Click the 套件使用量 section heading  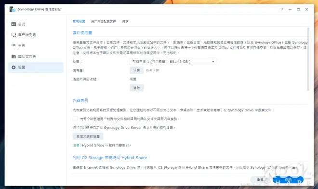point(82,33)
